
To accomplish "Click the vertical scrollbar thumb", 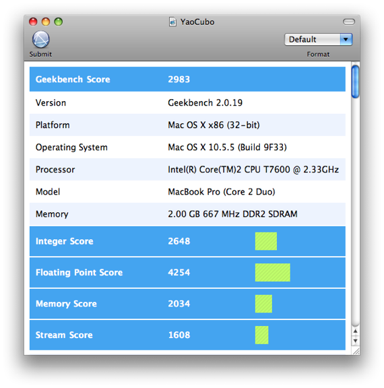I will pos(355,82).
